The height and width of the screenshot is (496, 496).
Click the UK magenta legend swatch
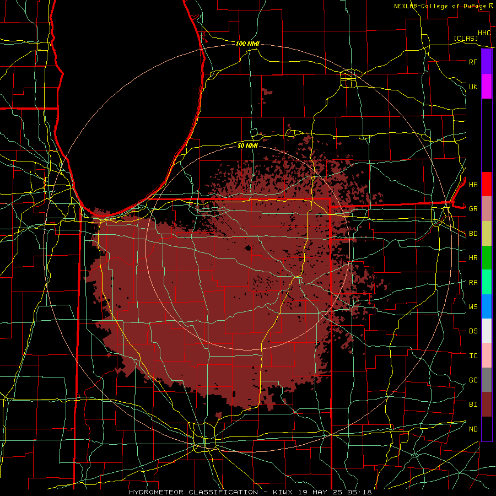coord(487,87)
